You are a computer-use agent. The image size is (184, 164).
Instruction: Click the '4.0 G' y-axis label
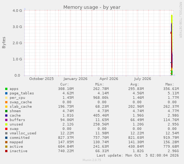17,10
